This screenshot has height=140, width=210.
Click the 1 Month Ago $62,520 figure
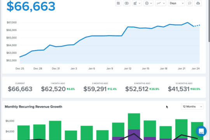(53, 89)
